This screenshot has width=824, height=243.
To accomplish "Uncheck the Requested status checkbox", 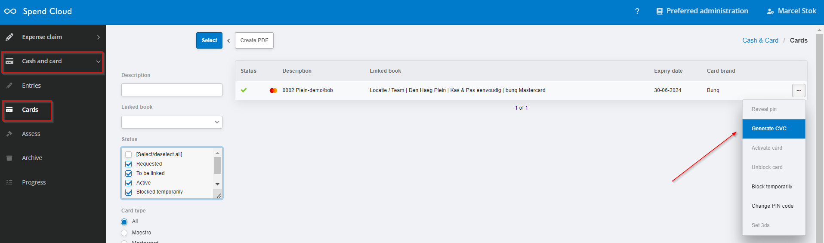I will 128,164.
